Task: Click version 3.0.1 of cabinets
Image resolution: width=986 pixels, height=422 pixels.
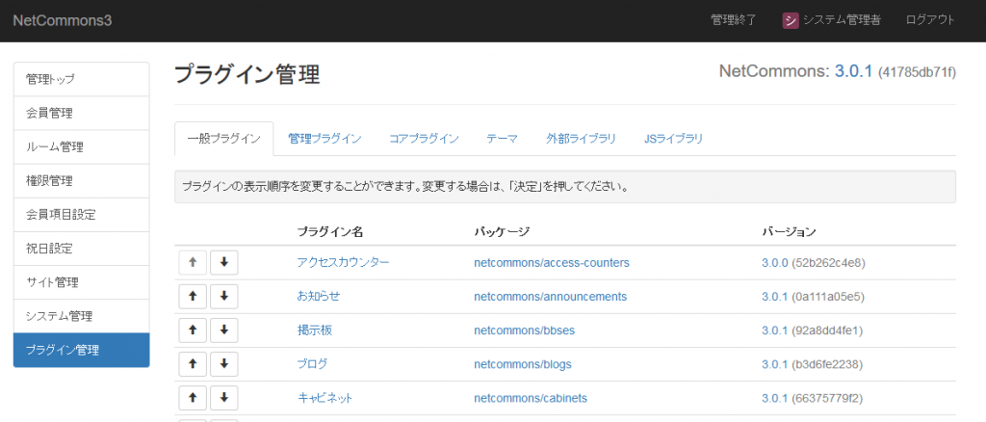Action: 775,398
